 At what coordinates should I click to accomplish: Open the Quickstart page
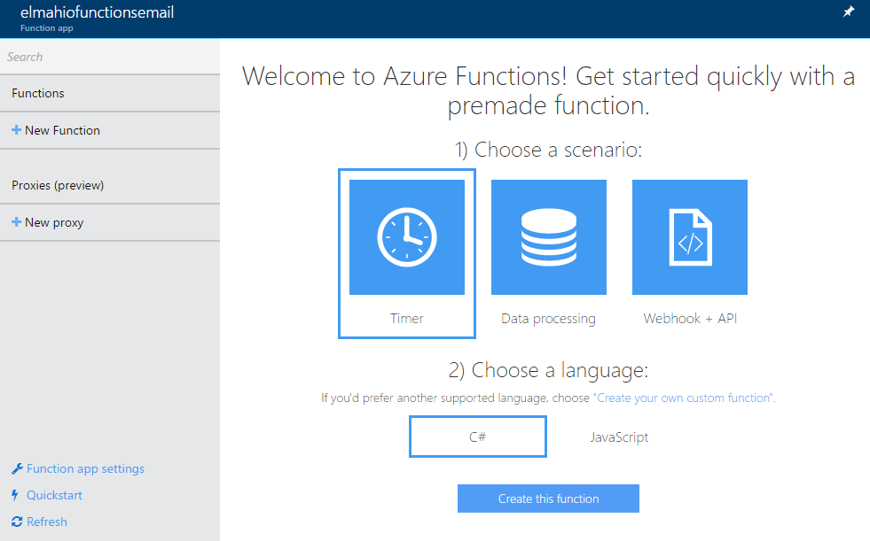coord(53,495)
